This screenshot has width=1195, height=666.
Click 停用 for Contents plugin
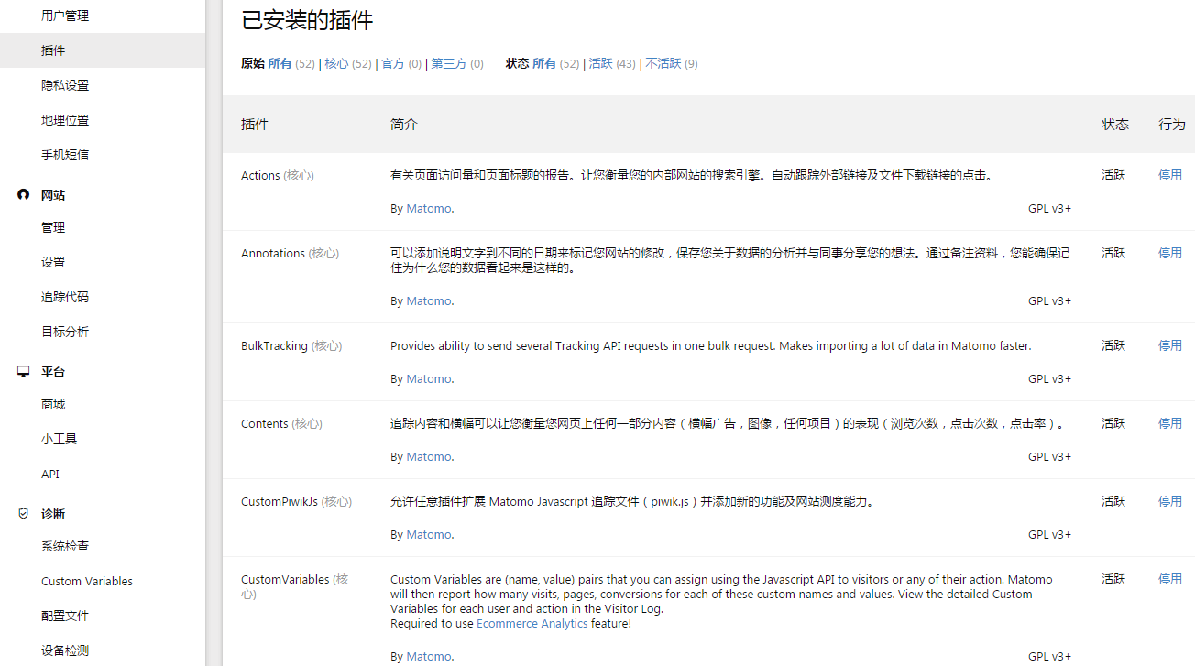(x=1170, y=423)
